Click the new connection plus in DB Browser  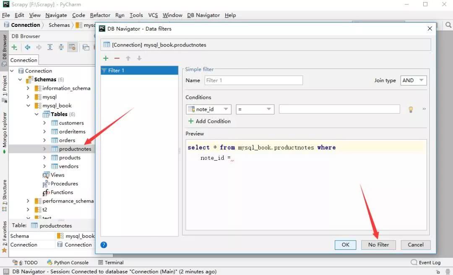click(14, 47)
